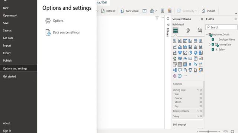Click the Fields search box
238x133 pixels.
tap(222, 27)
